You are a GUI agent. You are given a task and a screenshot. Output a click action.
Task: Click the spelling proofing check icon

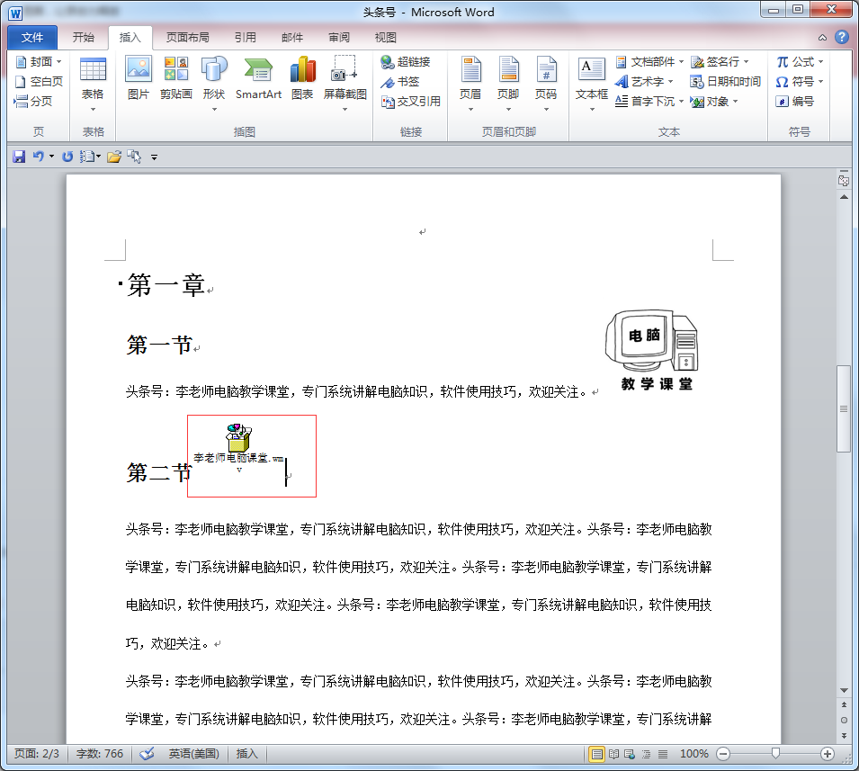147,754
